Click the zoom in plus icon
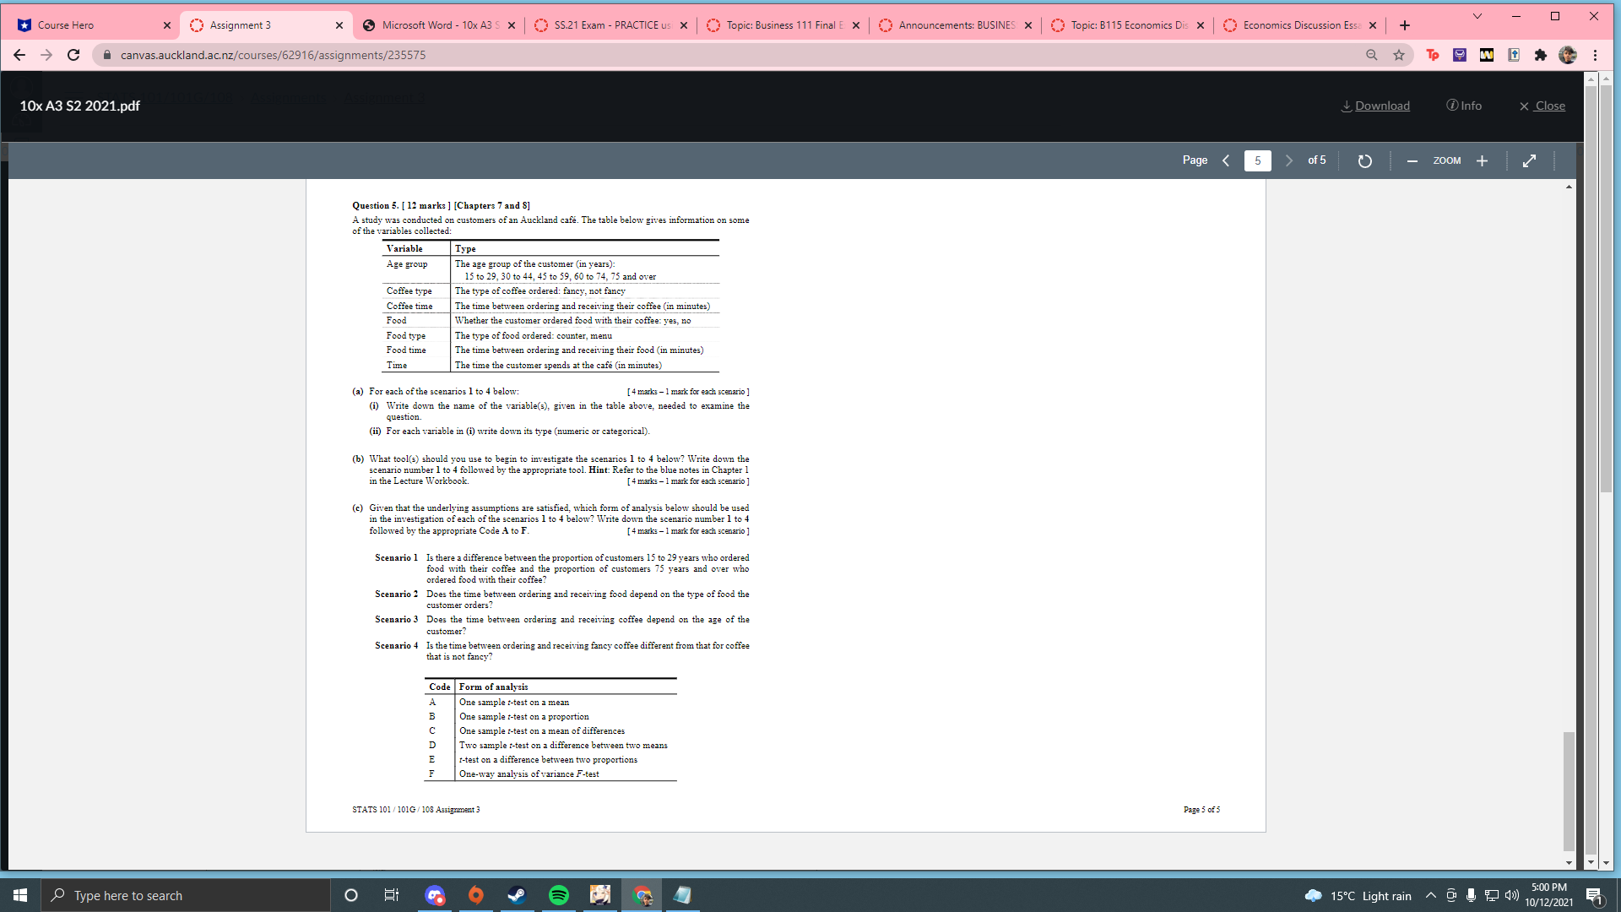The height and width of the screenshot is (912, 1621). 1483,160
